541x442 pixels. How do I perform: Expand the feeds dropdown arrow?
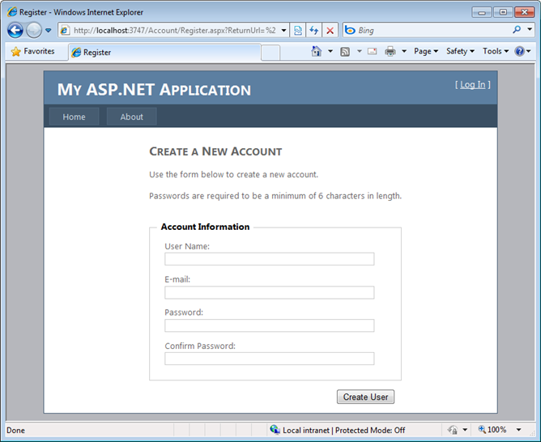click(x=359, y=51)
